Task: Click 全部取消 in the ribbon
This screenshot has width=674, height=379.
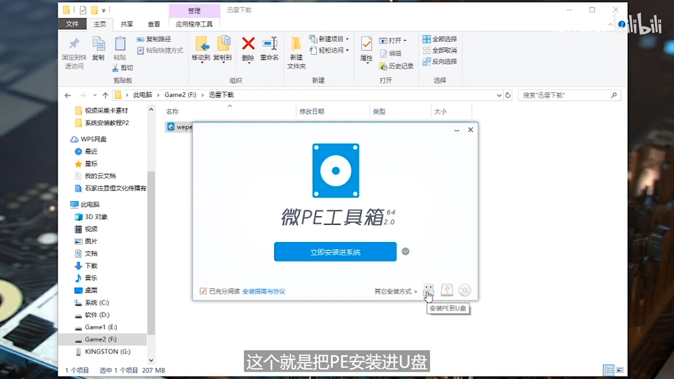Action: [440, 50]
